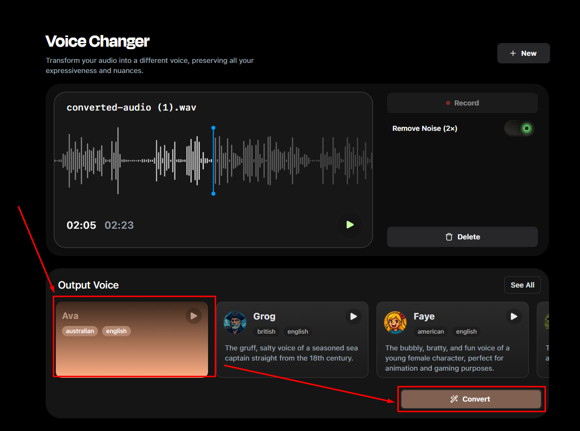Click the blue waveform playhead marker
The image size is (580, 431).
(x=214, y=160)
